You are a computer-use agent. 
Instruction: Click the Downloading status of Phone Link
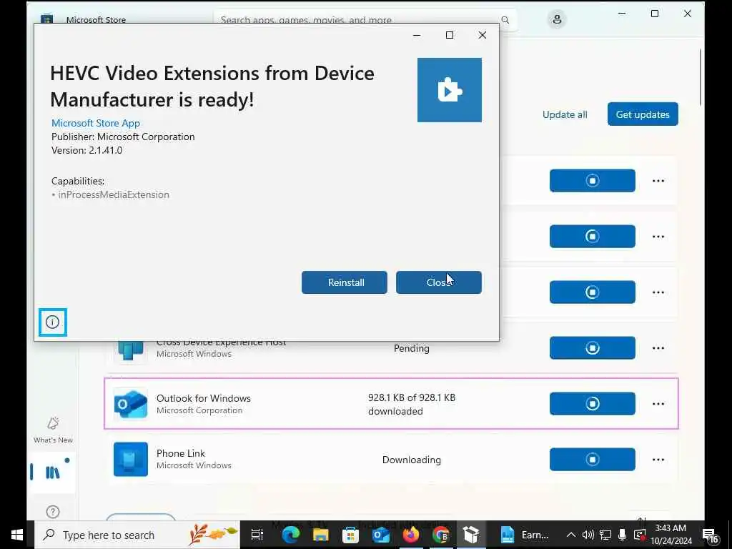point(411,460)
